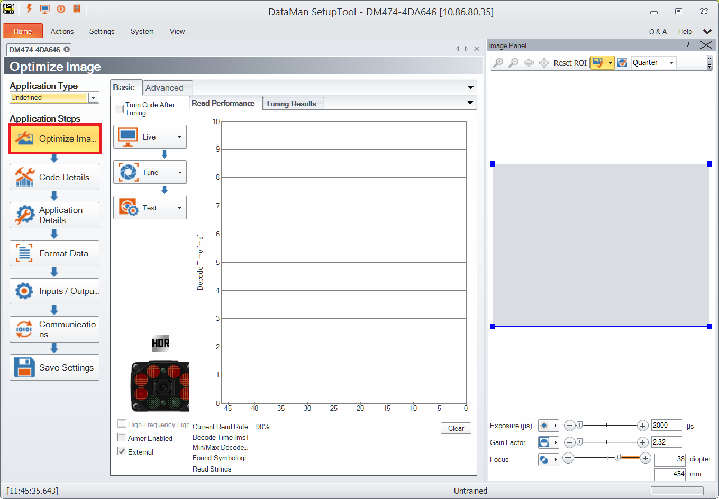Open the Tune button dropdown arrow
This screenshot has width=719, height=499.
[x=179, y=173]
